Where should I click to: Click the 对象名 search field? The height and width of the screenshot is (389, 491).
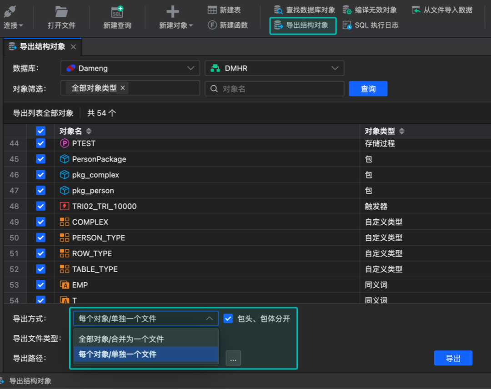(x=274, y=89)
